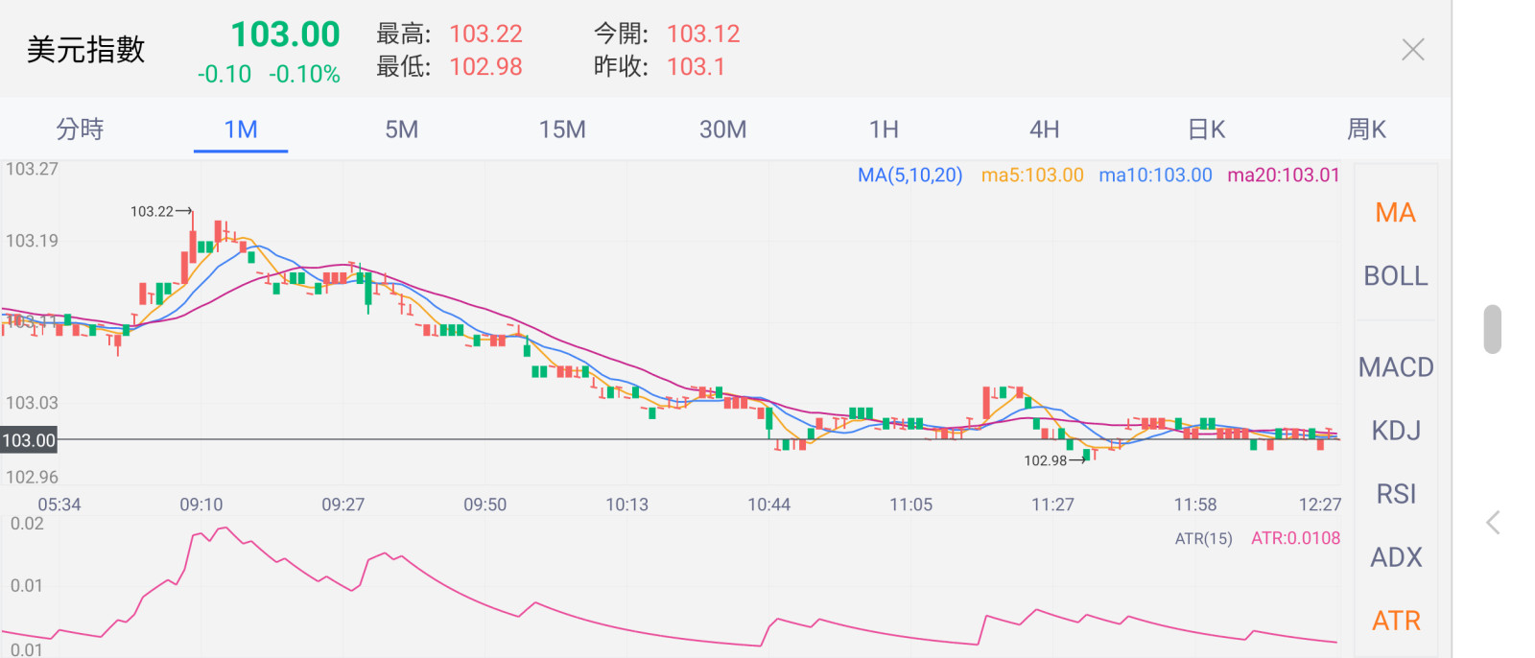Enable the MA overlay indicator
This screenshot has width=1535, height=658.
(x=1396, y=213)
